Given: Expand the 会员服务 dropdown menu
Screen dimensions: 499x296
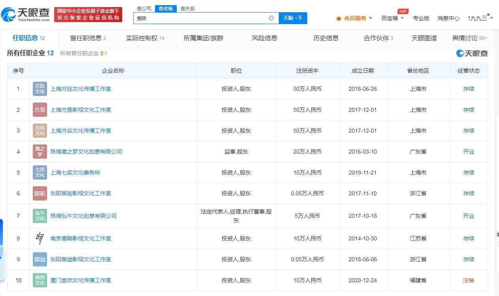Looking at the screenshot, I should (x=370, y=18).
